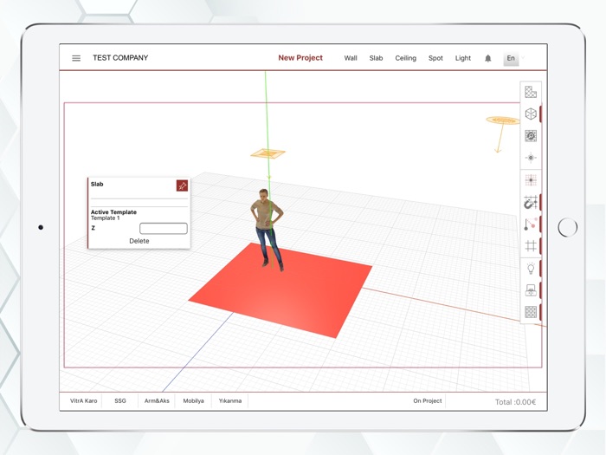Expand the VitrA Karo catalog
Image resolution: width=606 pixels, height=455 pixels.
click(84, 401)
